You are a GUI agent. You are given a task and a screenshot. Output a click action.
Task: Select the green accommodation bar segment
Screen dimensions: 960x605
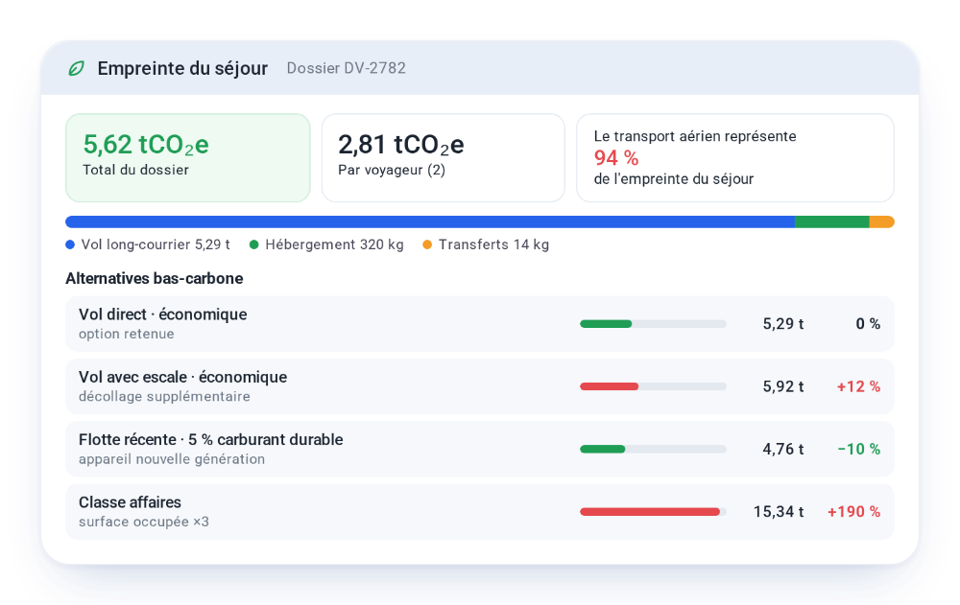(832, 221)
